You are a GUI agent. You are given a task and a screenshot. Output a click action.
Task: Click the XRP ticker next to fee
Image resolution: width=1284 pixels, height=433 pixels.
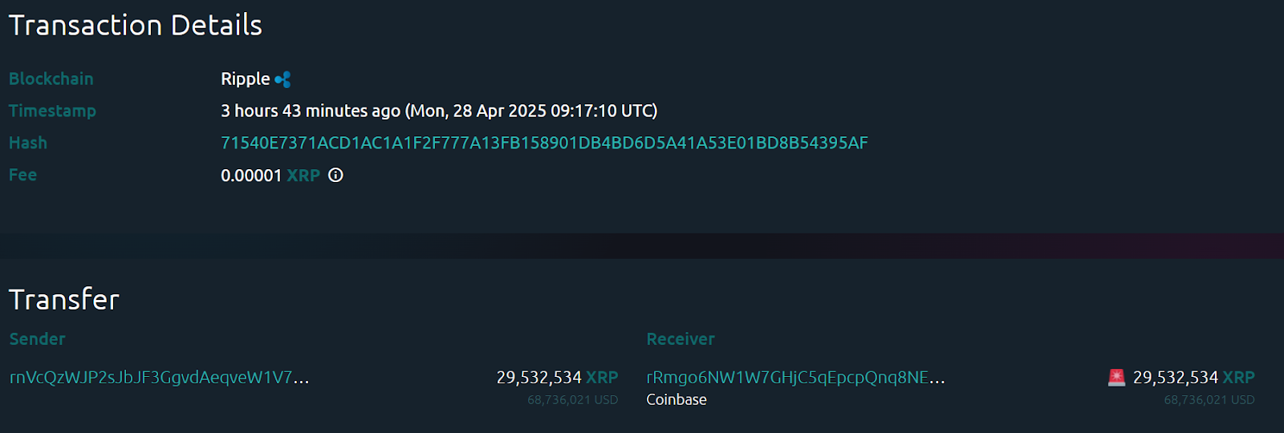tap(303, 176)
